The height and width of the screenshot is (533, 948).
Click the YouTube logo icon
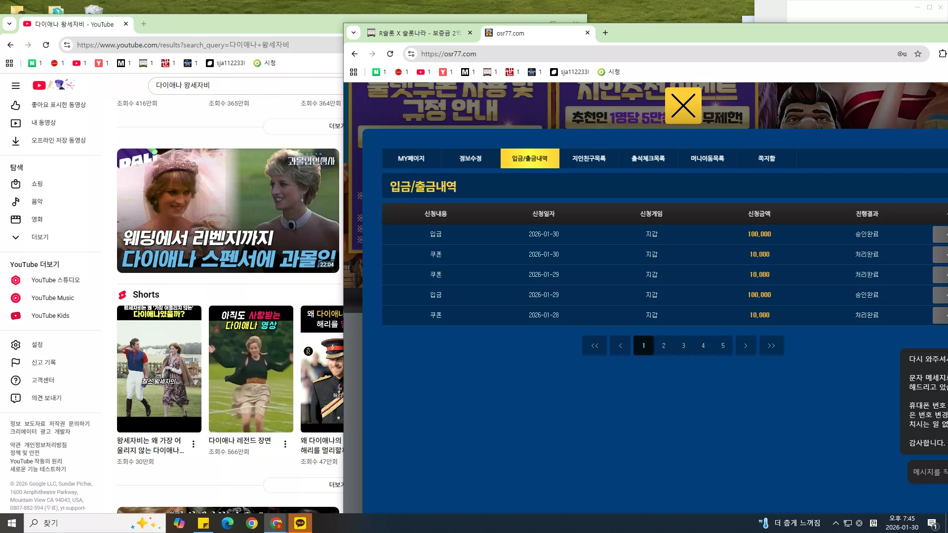coord(39,85)
